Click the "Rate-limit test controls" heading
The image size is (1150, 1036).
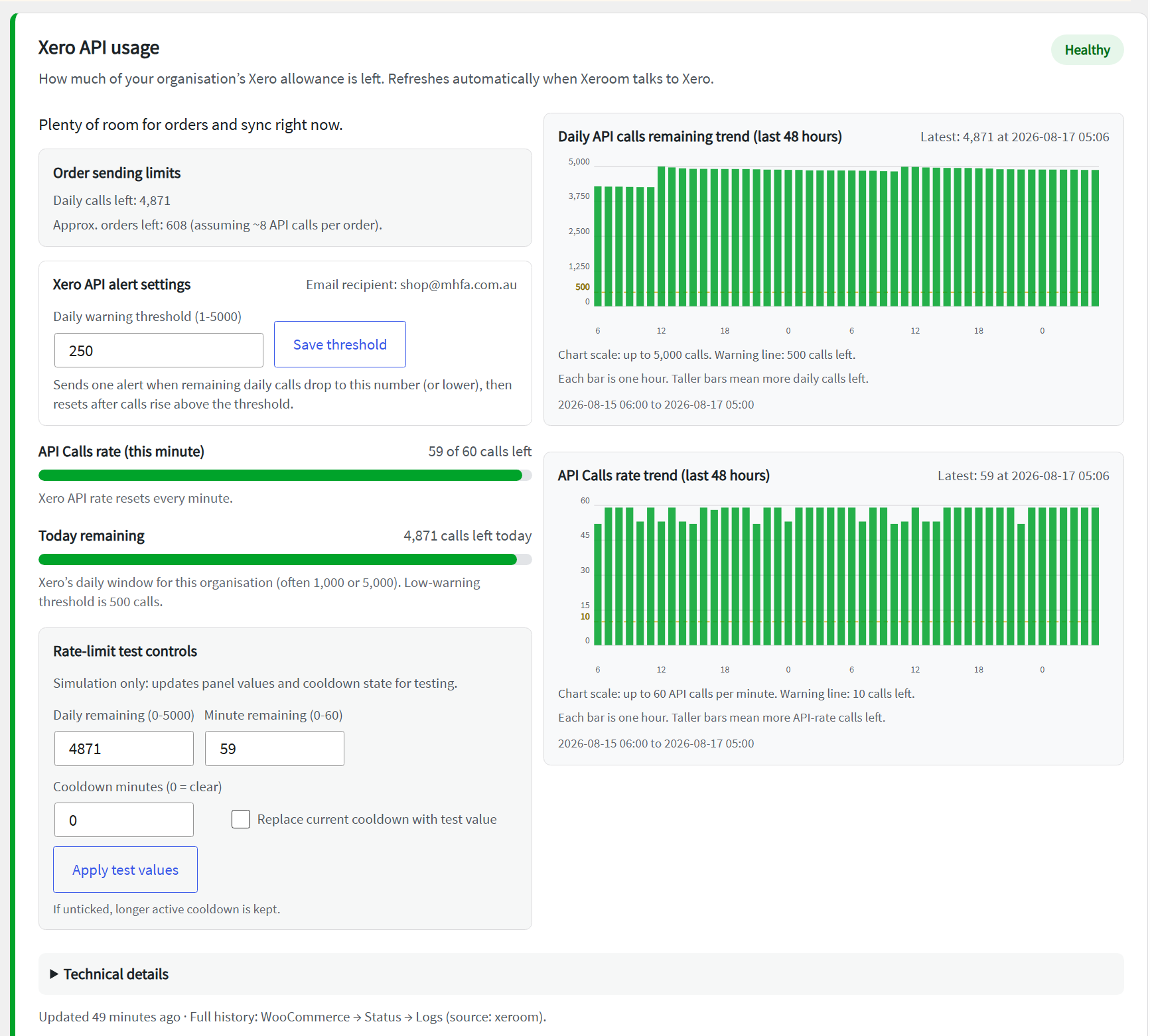(125, 651)
